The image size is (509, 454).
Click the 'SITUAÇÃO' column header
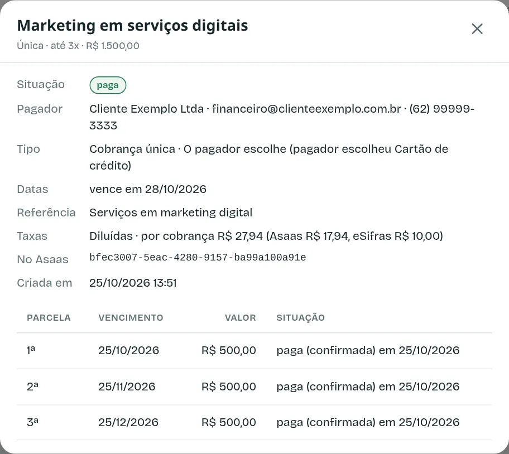[301, 318]
